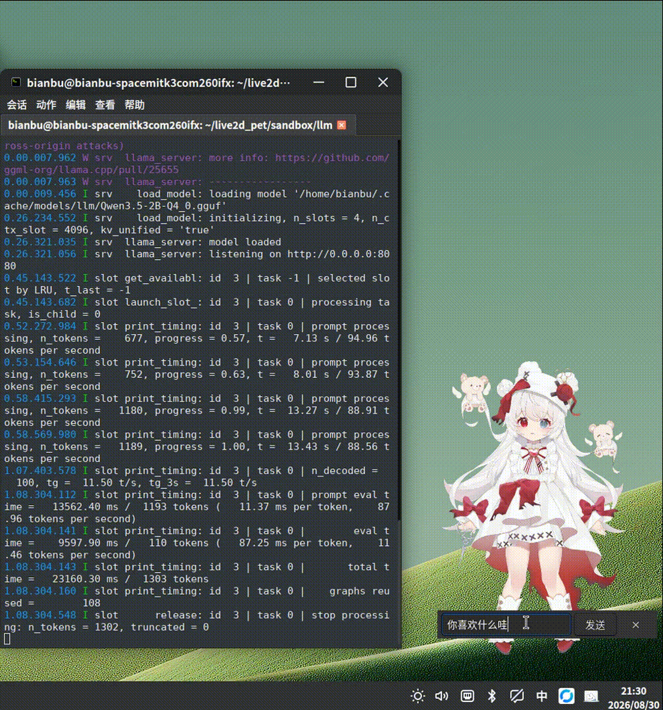Screen dimensions: 663x710
Task: Click the 'n_tokens = 1302, truncated = 0' line
Action: pyautogui.click(x=118, y=627)
